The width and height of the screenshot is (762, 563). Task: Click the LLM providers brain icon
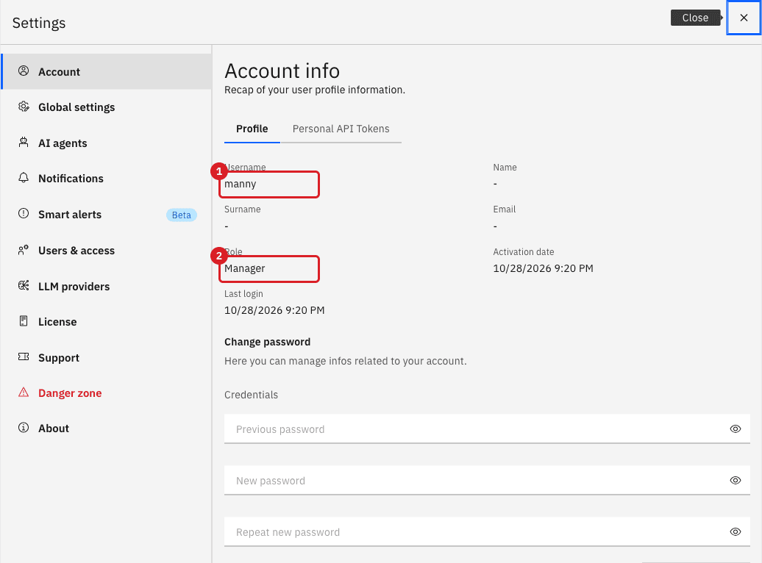24,286
